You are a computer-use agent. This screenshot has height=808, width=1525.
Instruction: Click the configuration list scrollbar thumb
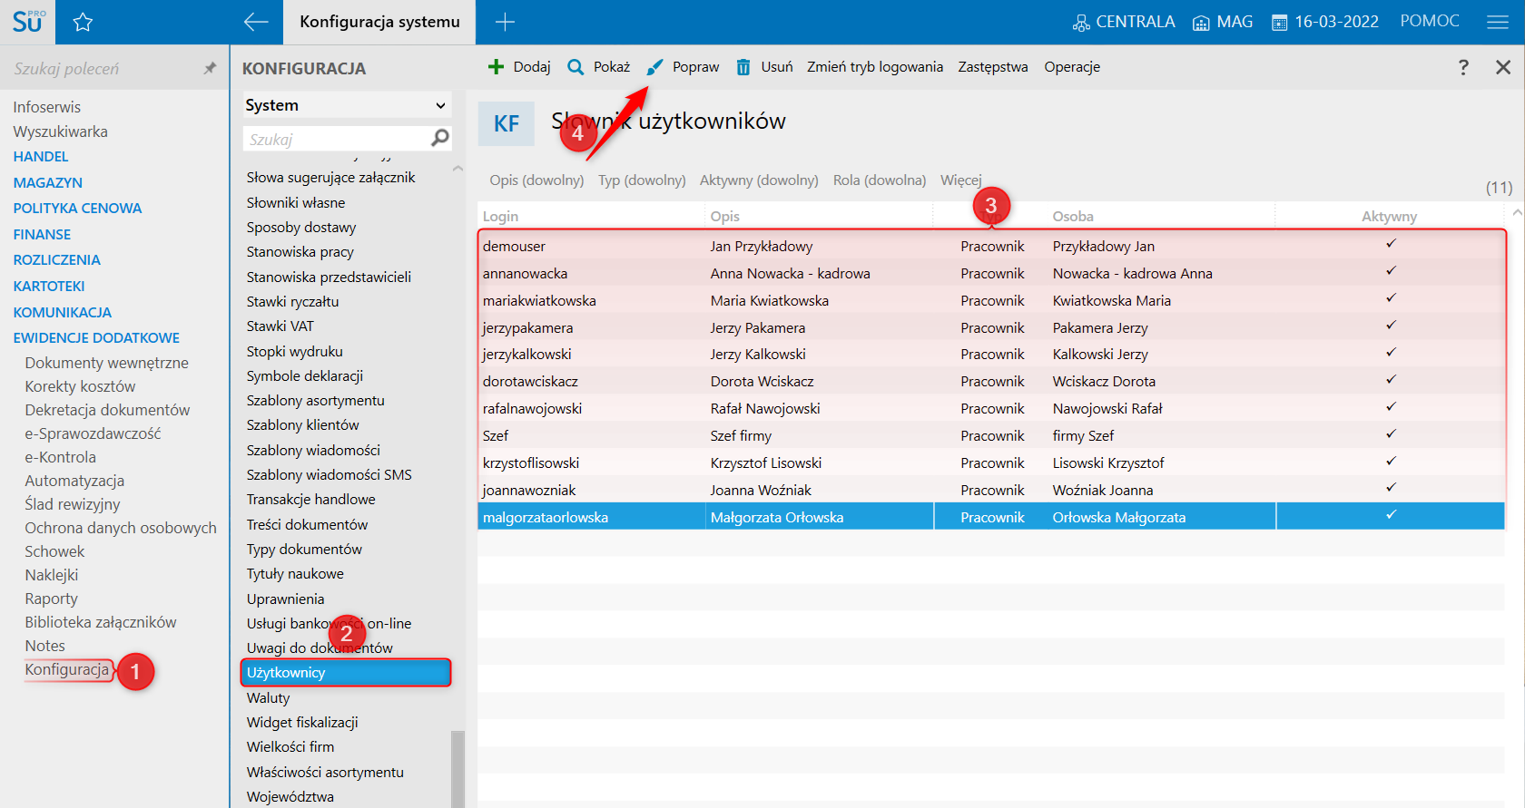coord(457,767)
